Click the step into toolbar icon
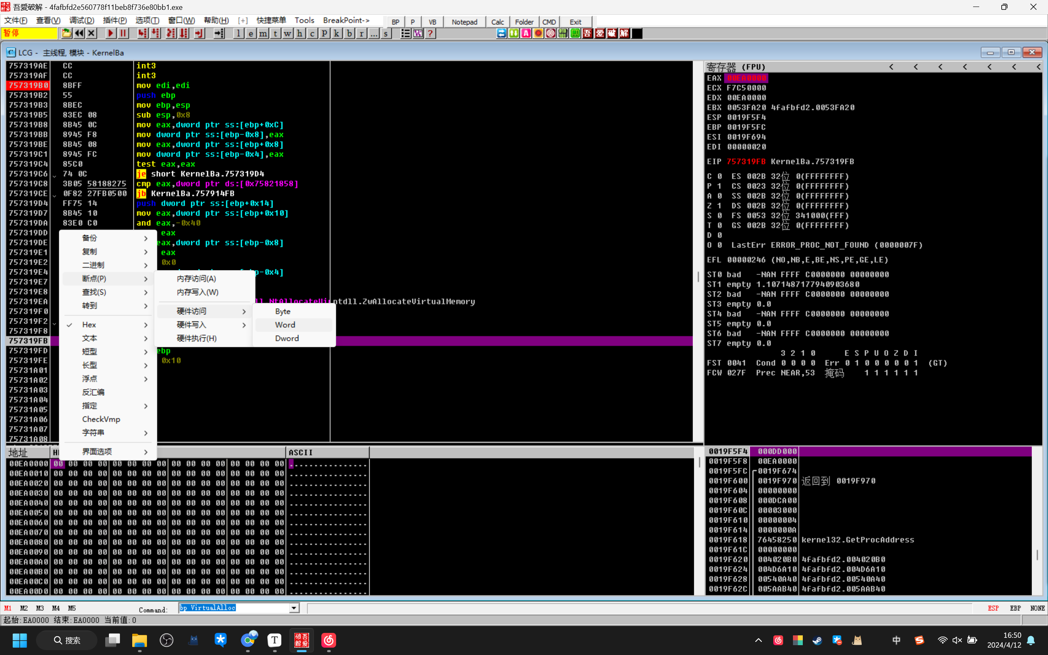 click(142, 33)
